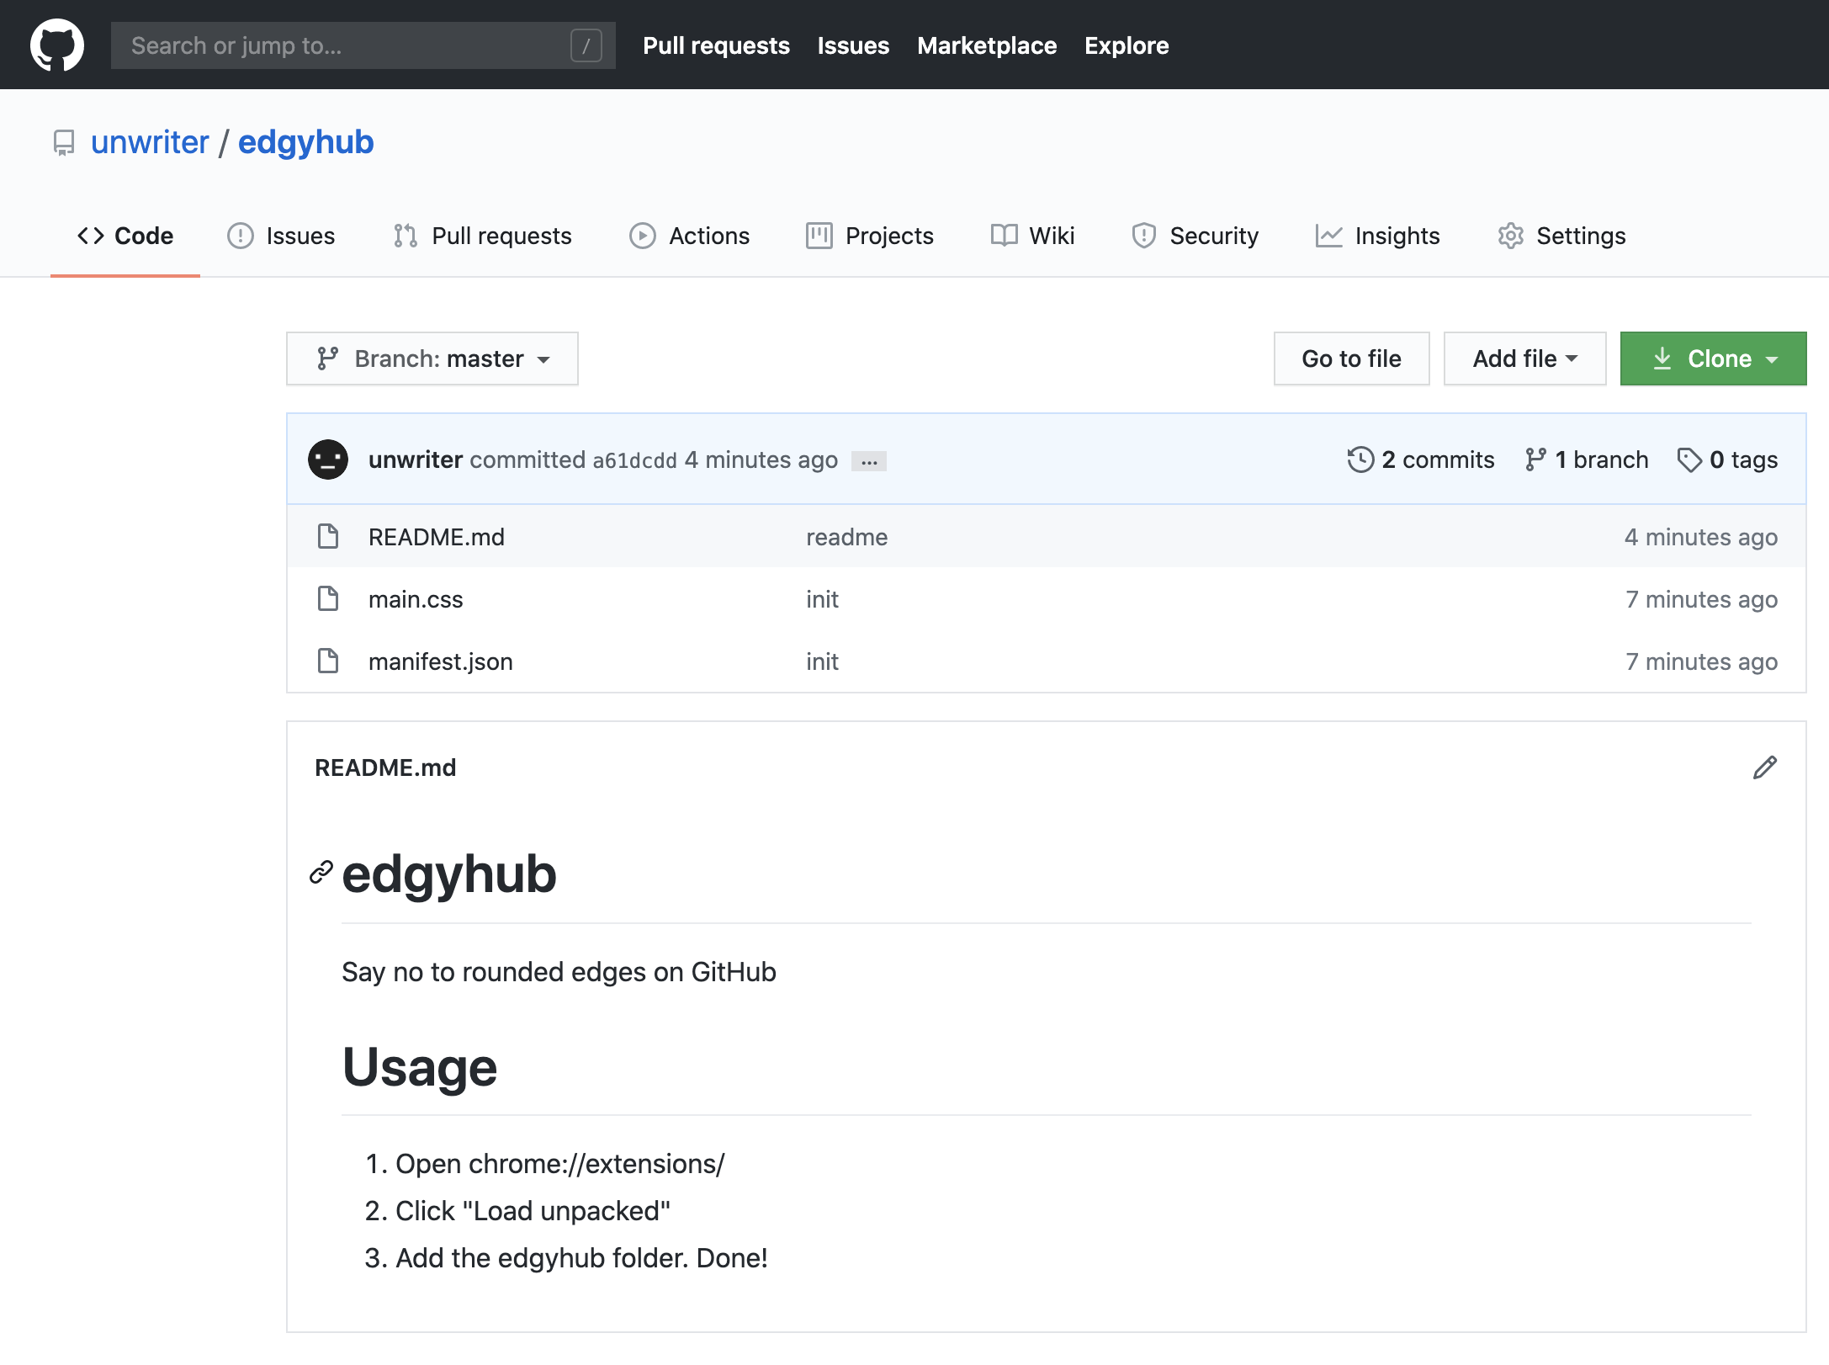Click the file icon next to main.css
This screenshot has width=1829, height=1365.
328,599
